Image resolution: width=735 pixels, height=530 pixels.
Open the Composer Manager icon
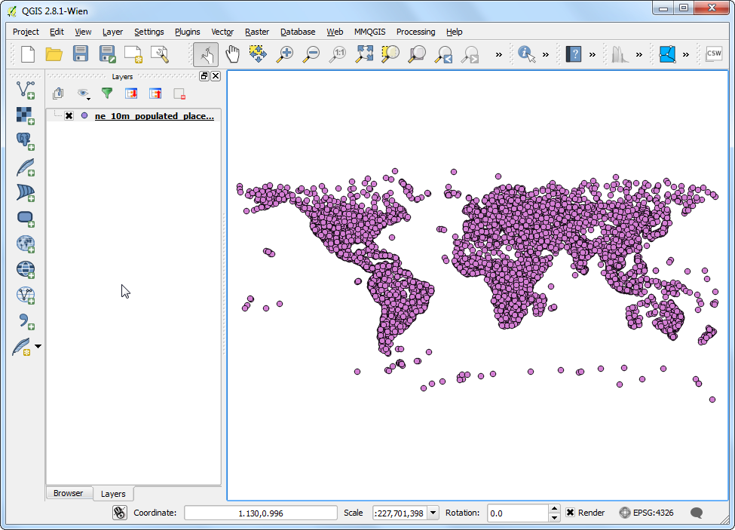click(x=159, y=54)
